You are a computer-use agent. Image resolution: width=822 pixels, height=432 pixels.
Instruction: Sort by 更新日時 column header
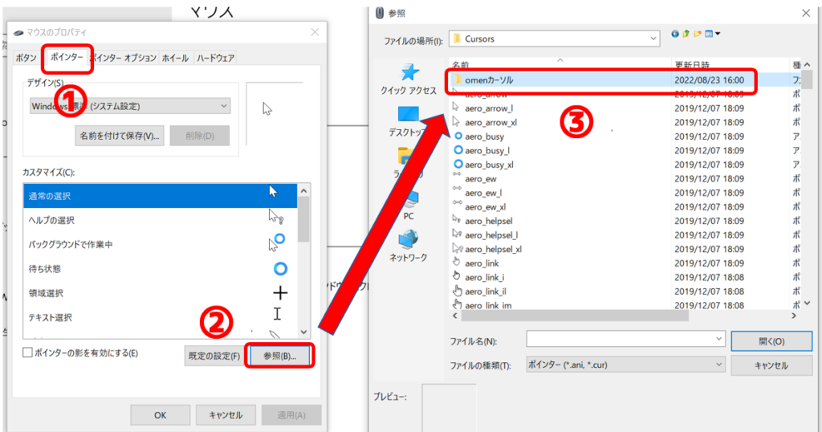point(692,65)
